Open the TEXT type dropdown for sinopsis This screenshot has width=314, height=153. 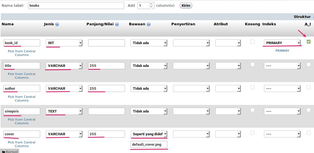64,111
